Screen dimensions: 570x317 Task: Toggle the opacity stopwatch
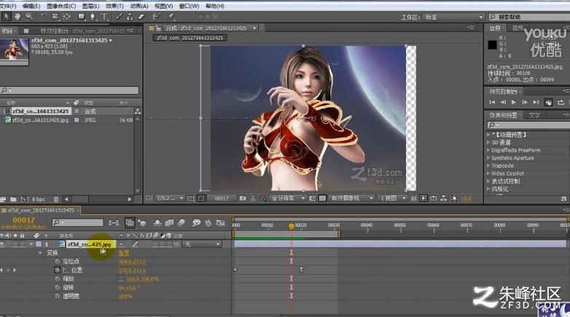[x=57, y=296]
